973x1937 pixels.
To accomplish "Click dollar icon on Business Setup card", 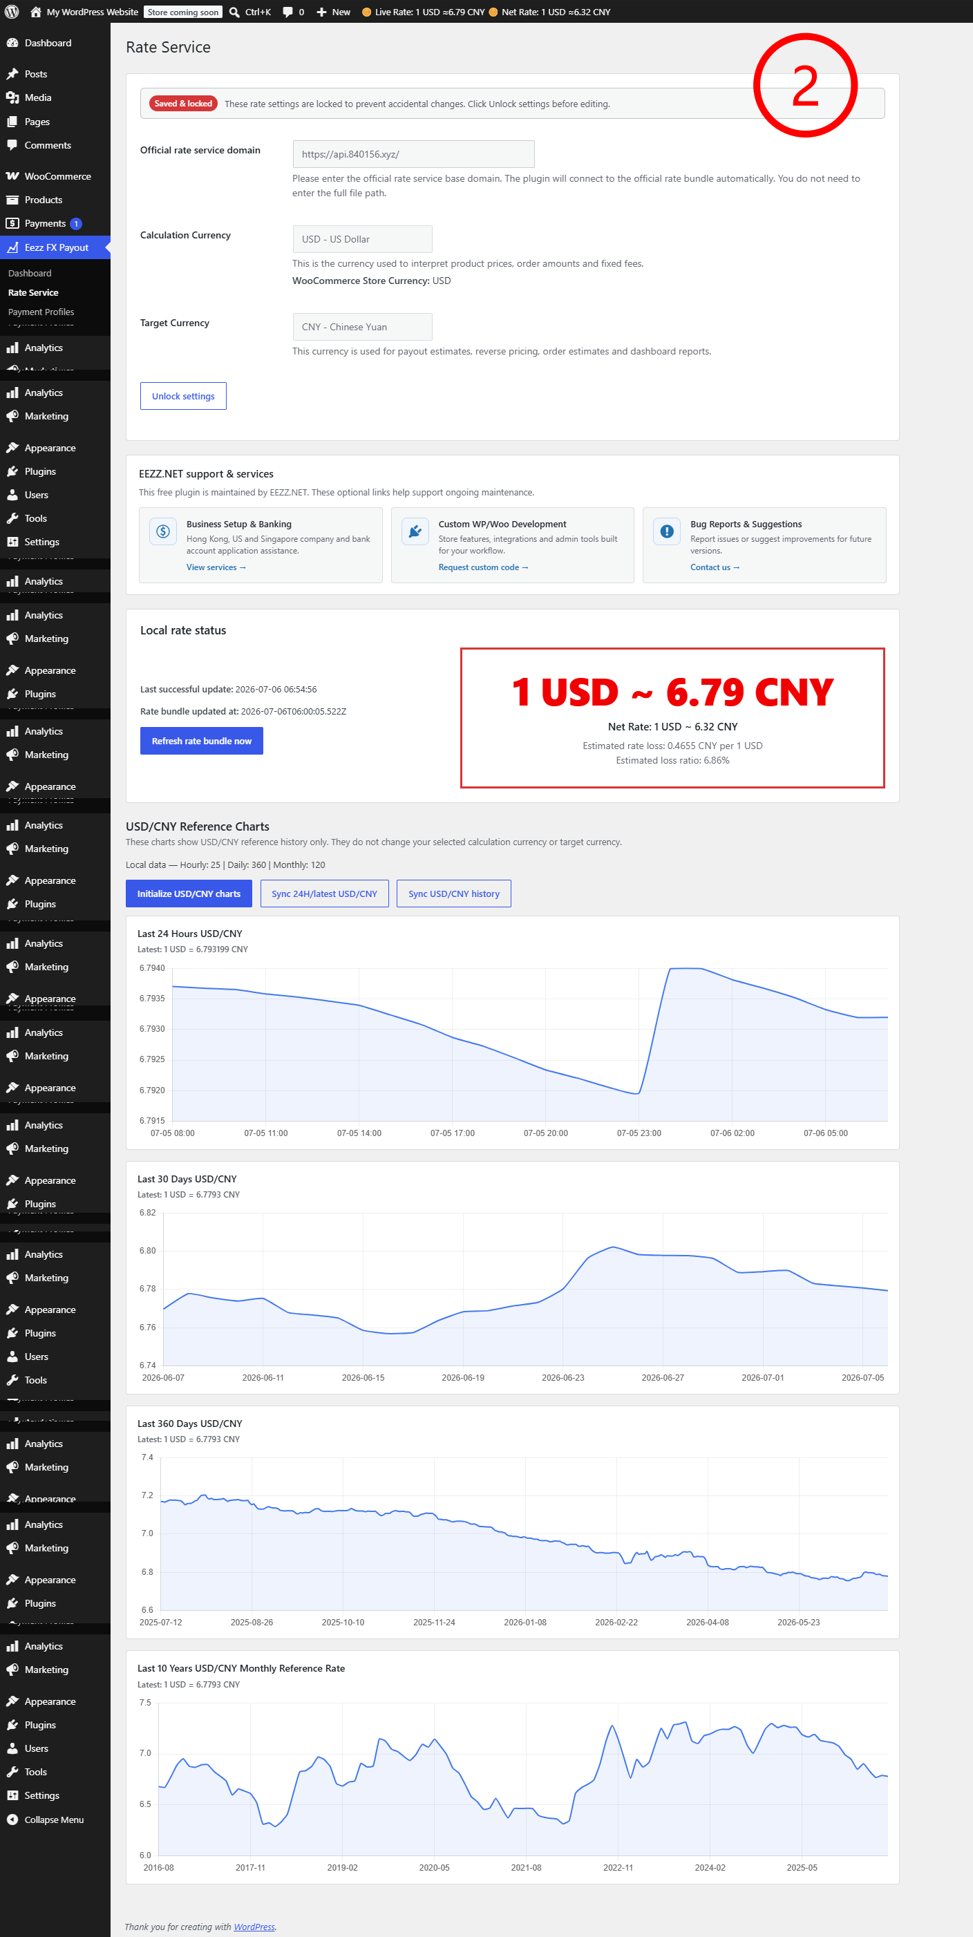I will click(163, 531).
